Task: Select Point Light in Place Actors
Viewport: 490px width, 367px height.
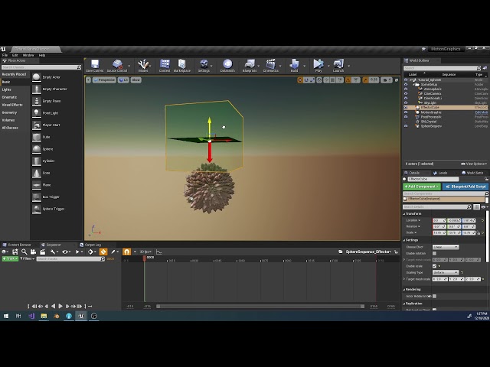Action: [51, 113]
